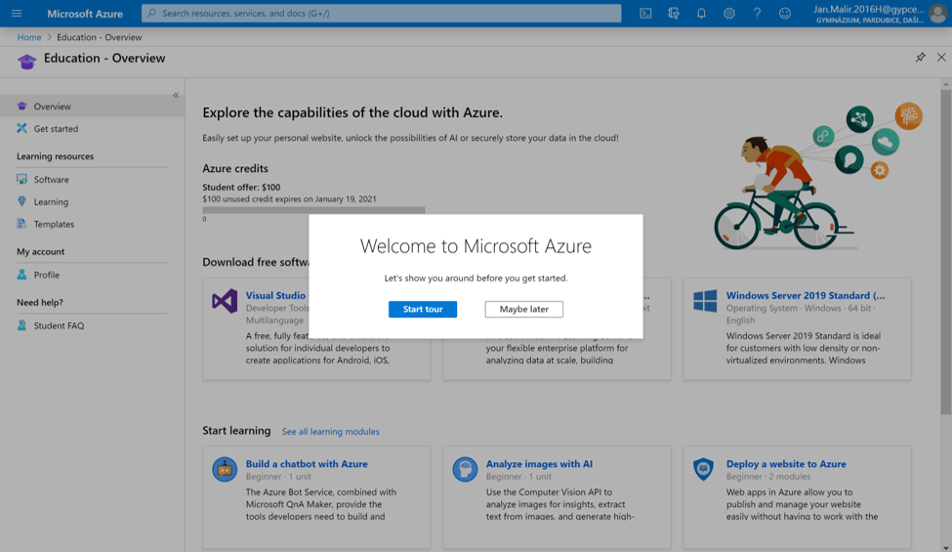
Task: Click the search resources input field
Action: 381,14
